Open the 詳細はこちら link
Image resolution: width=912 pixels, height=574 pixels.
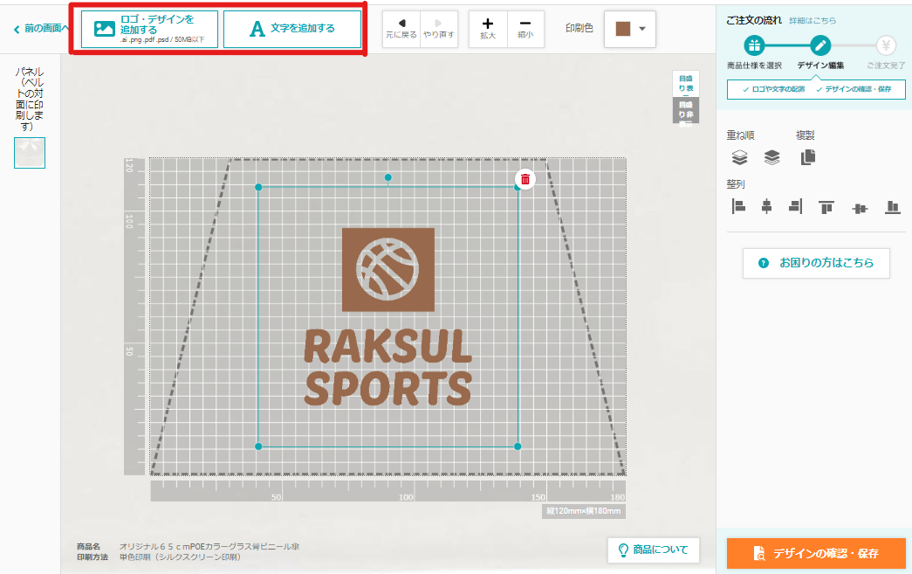(x=813, y=20)
